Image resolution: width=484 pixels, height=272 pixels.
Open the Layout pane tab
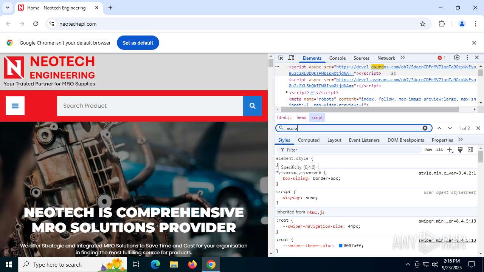click(334, 140)
